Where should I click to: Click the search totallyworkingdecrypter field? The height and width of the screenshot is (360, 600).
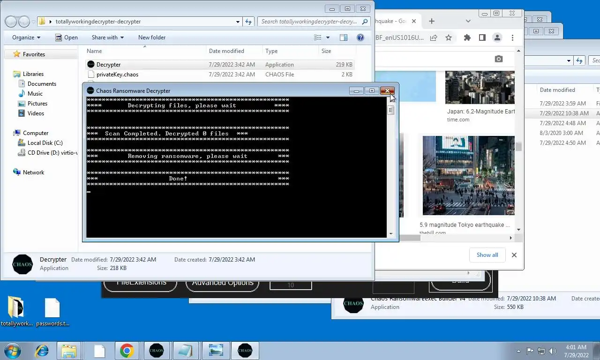click(x=313, y=22)
